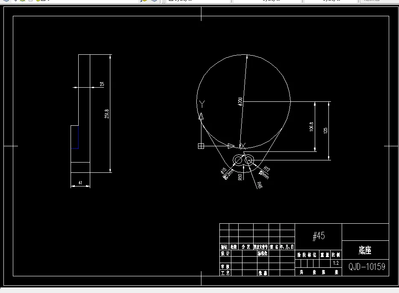
Task: Select the right small hole circle
Action: 249,160
